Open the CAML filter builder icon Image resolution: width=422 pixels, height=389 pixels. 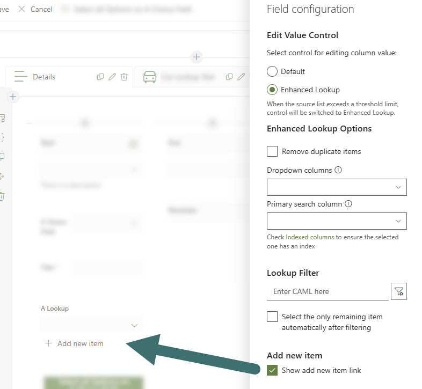click(x=398, y=291)
